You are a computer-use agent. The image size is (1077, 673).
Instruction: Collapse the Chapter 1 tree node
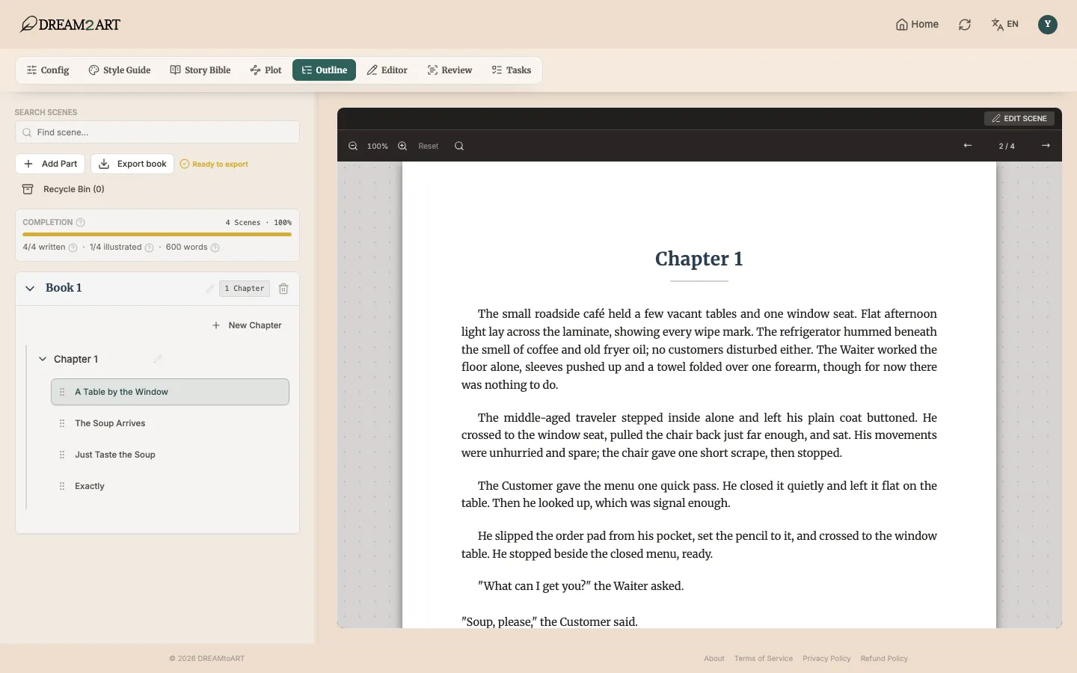pos(43,359)
